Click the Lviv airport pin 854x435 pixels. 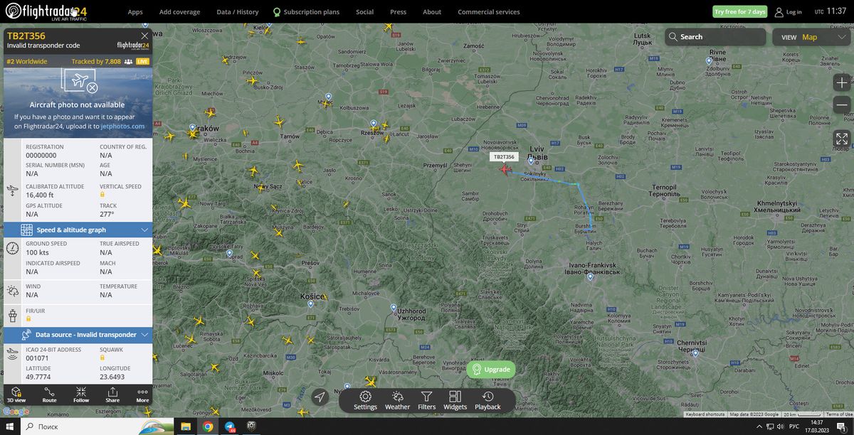coord(531,161)
